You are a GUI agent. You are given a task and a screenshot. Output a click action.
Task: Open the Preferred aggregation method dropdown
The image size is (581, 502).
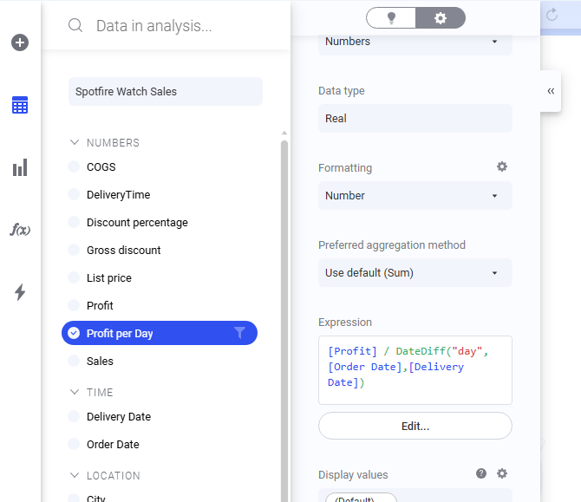pyautogui.click(x=415, y=273)
